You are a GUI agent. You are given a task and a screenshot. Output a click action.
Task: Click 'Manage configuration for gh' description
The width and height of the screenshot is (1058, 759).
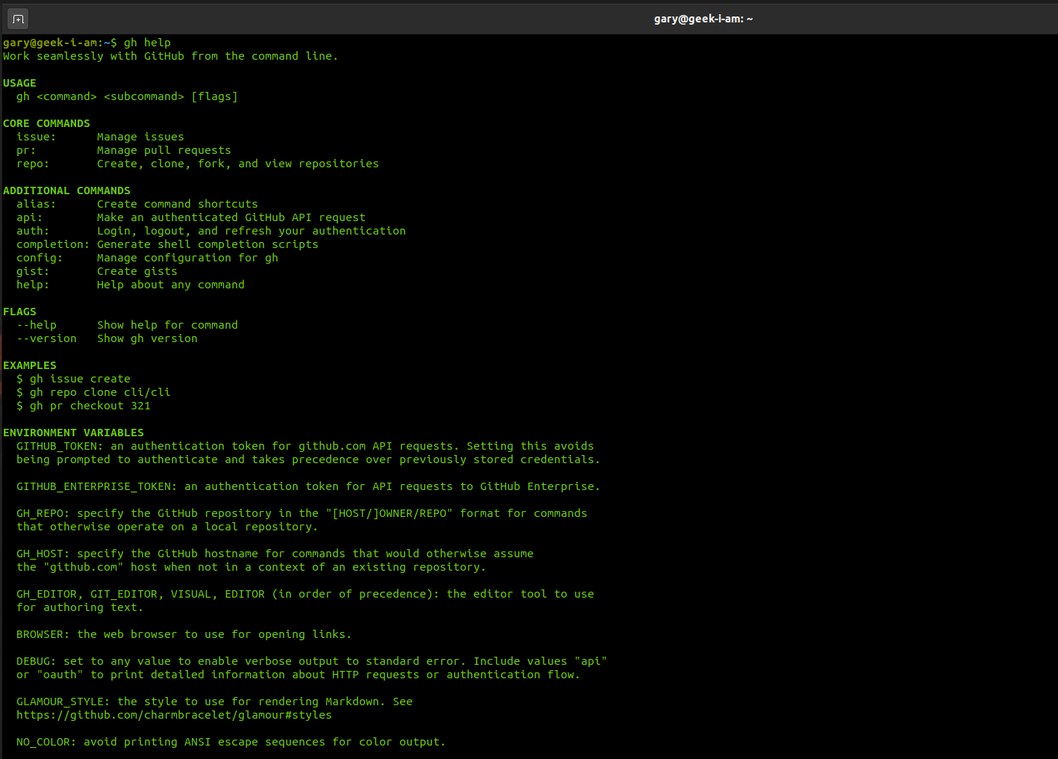(187, 258)
